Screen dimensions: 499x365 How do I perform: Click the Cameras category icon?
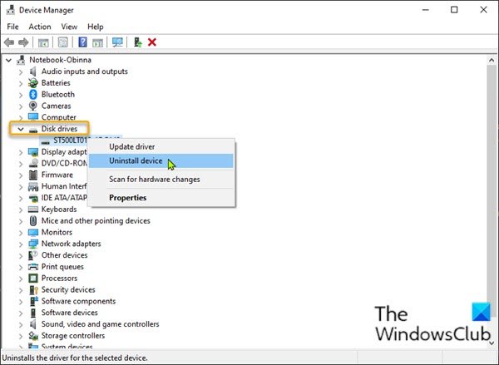pos(33,106)
